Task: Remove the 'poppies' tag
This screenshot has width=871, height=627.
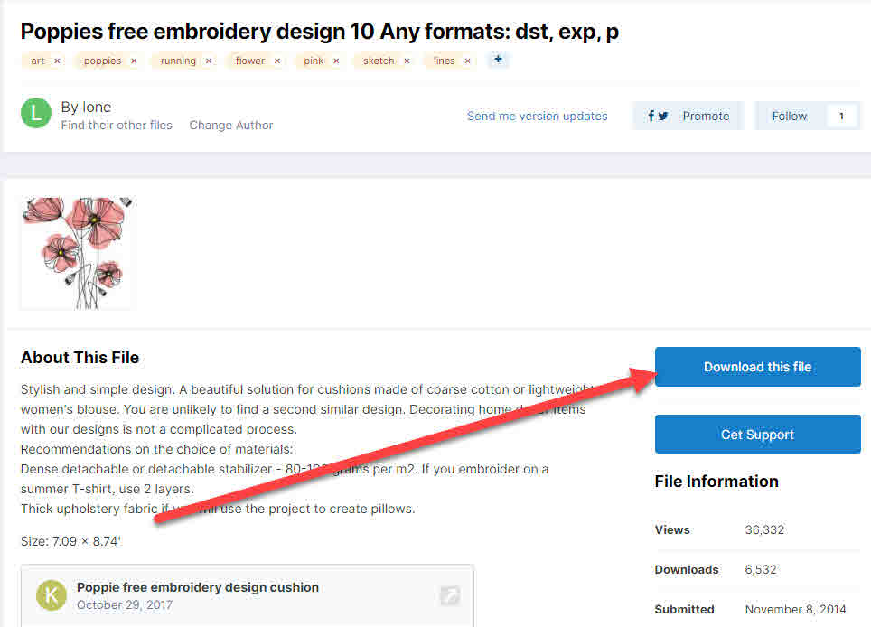Action: coord(134,61)
